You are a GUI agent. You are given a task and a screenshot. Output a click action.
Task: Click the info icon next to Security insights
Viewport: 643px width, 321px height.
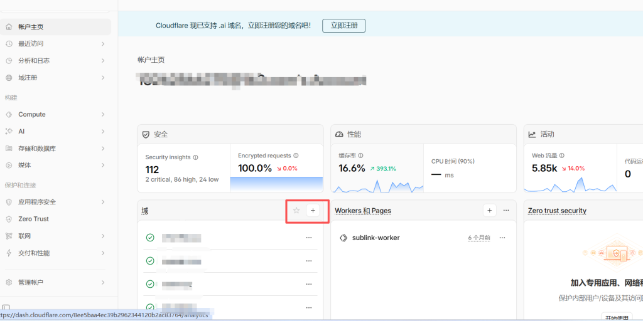click(196, 157)
